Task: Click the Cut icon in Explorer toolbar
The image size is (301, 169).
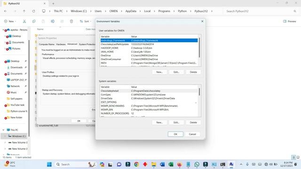Action: pyautogui.click(x=24, y=21)
